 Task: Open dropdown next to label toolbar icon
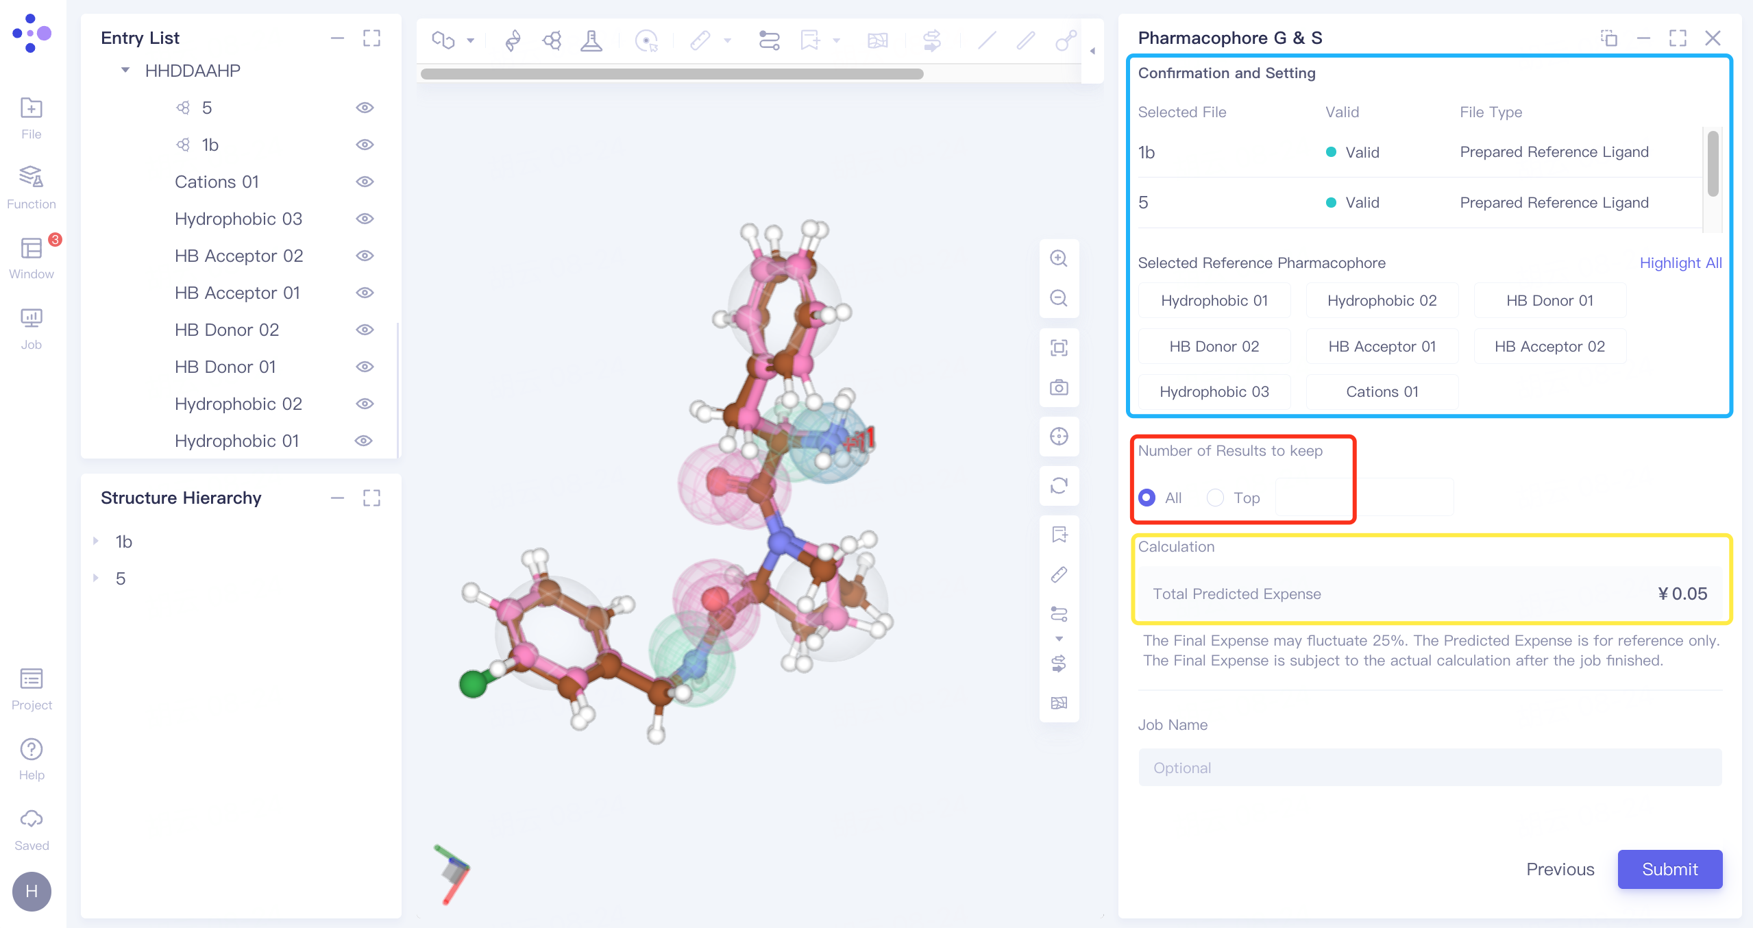pos(837,40)
